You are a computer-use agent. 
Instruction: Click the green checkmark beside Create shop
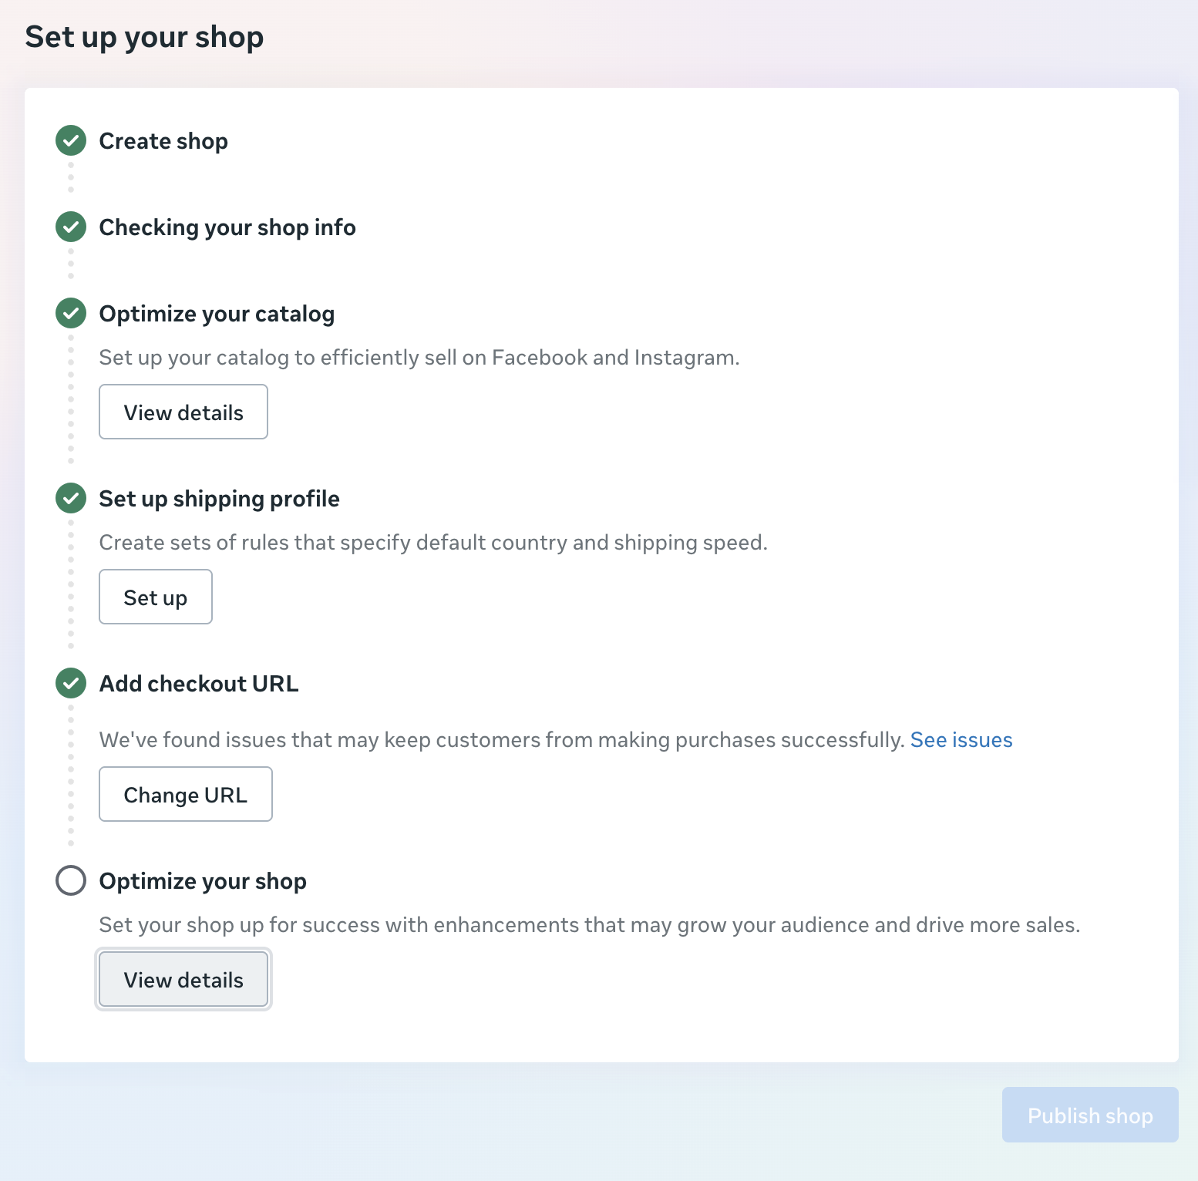[71, 141]
